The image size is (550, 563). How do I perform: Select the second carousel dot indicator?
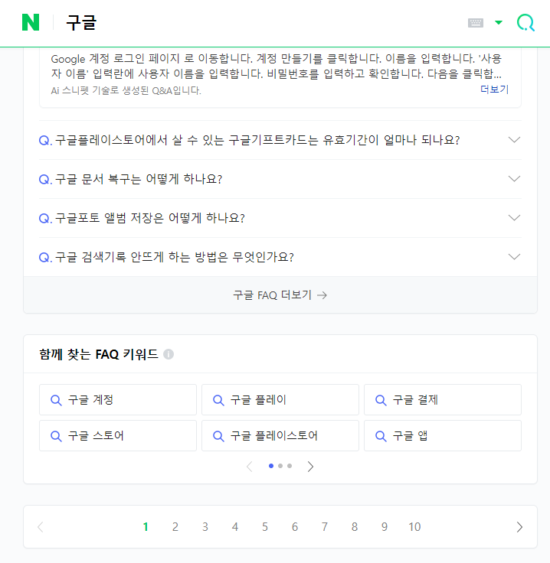pos(280,466)
